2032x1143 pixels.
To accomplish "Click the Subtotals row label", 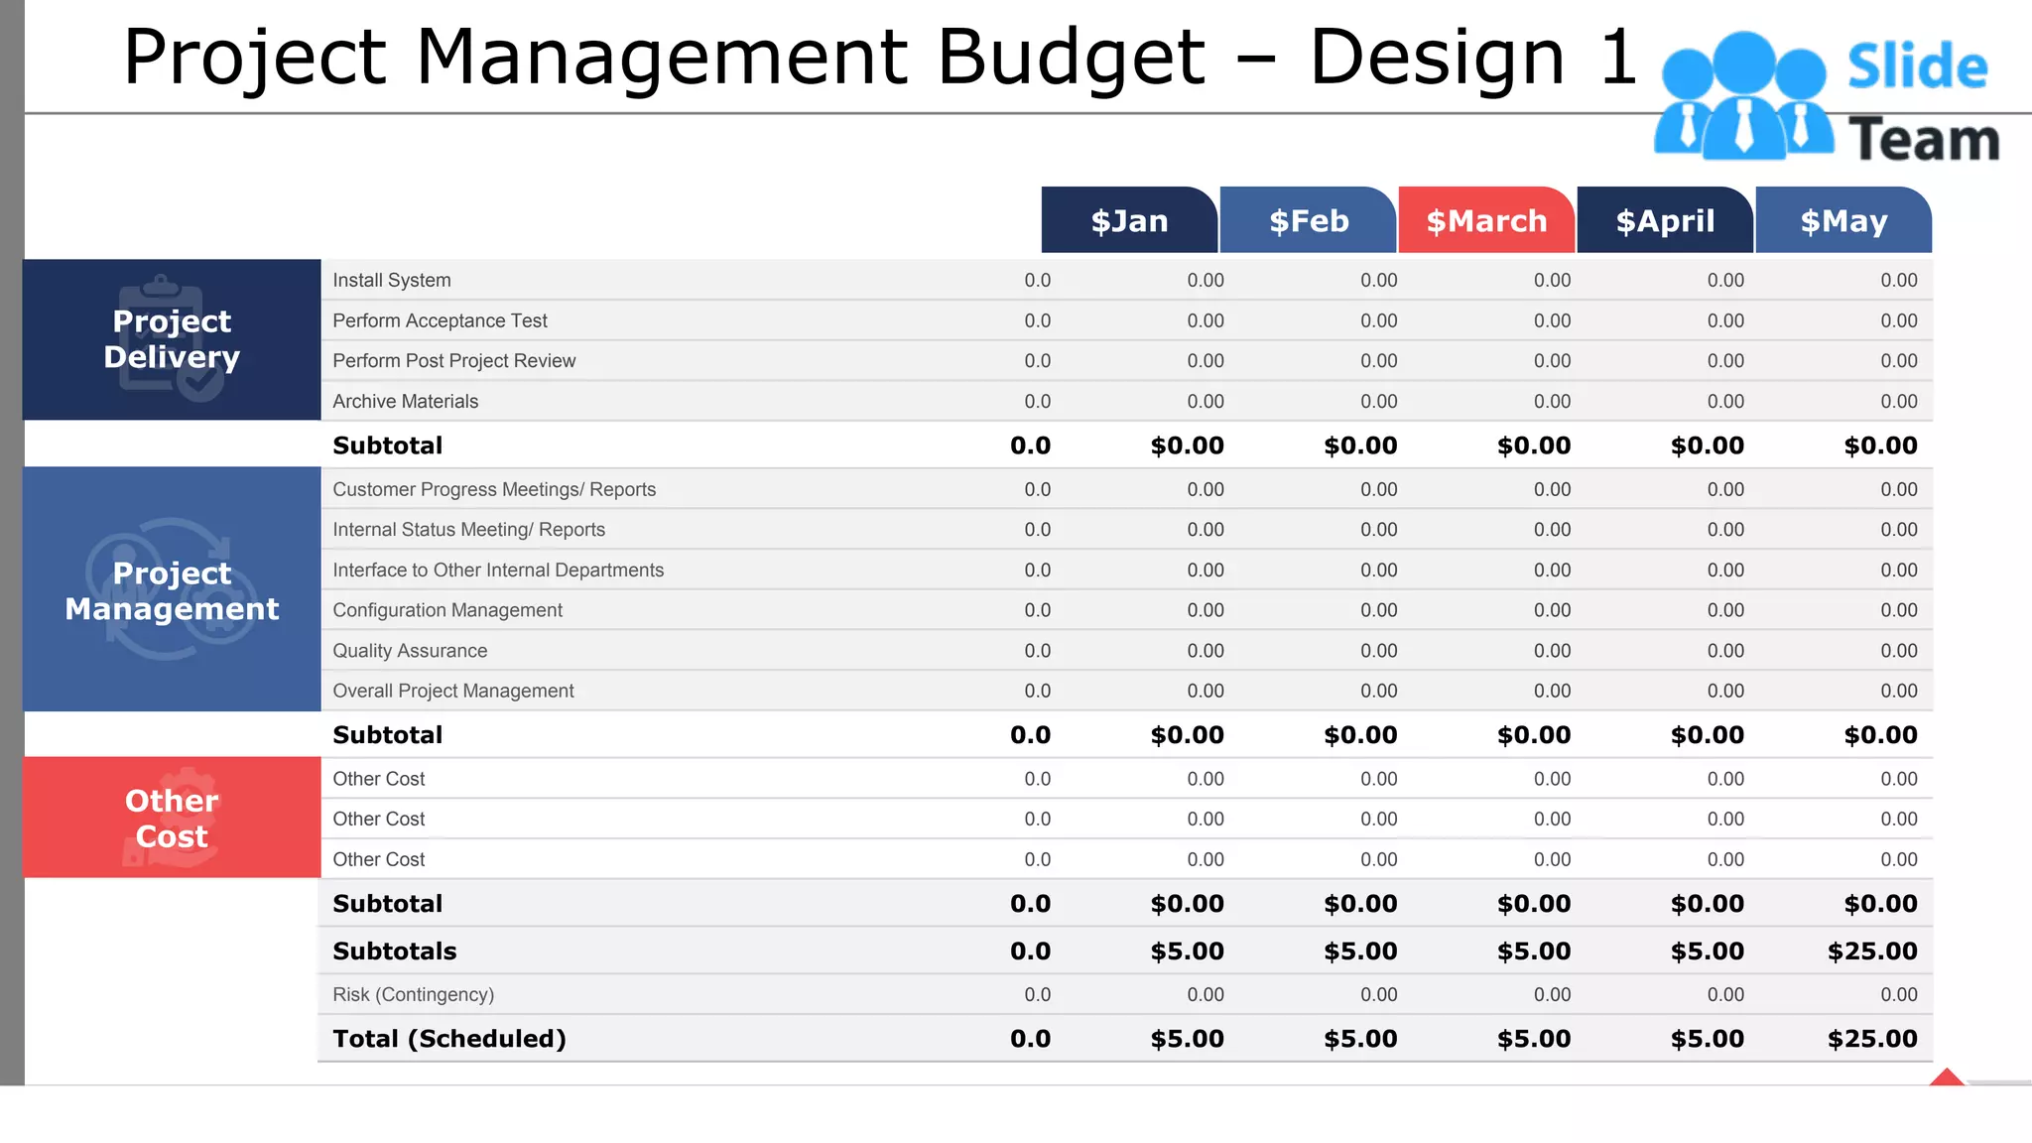I will tap(394, 952).
